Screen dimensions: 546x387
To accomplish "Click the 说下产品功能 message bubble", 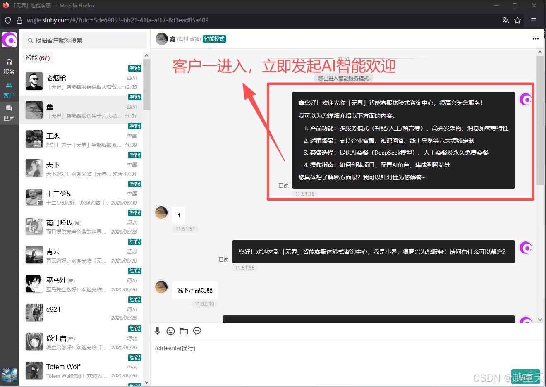I will tap(195, 290).
